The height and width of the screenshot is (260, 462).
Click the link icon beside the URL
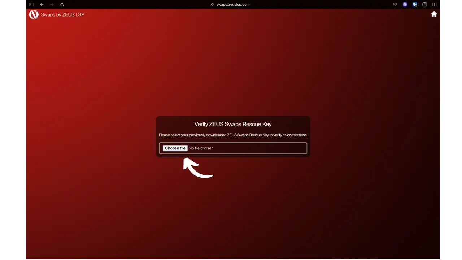(x=213, y=5)
